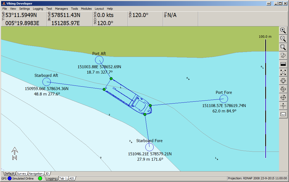This screenshot has width=289, height=182.
Task: Click the Viking Developer title bar icon
Action: (4, 3)
